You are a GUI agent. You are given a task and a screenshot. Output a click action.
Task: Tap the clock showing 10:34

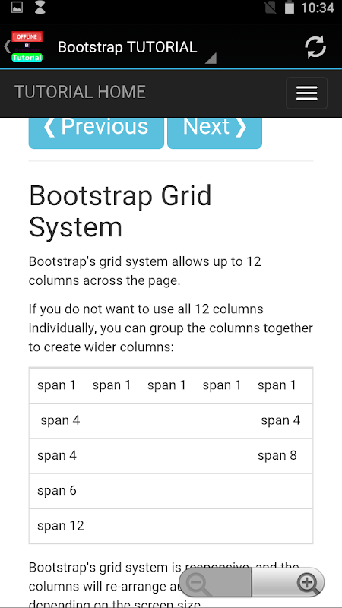[x=318, y=8]
